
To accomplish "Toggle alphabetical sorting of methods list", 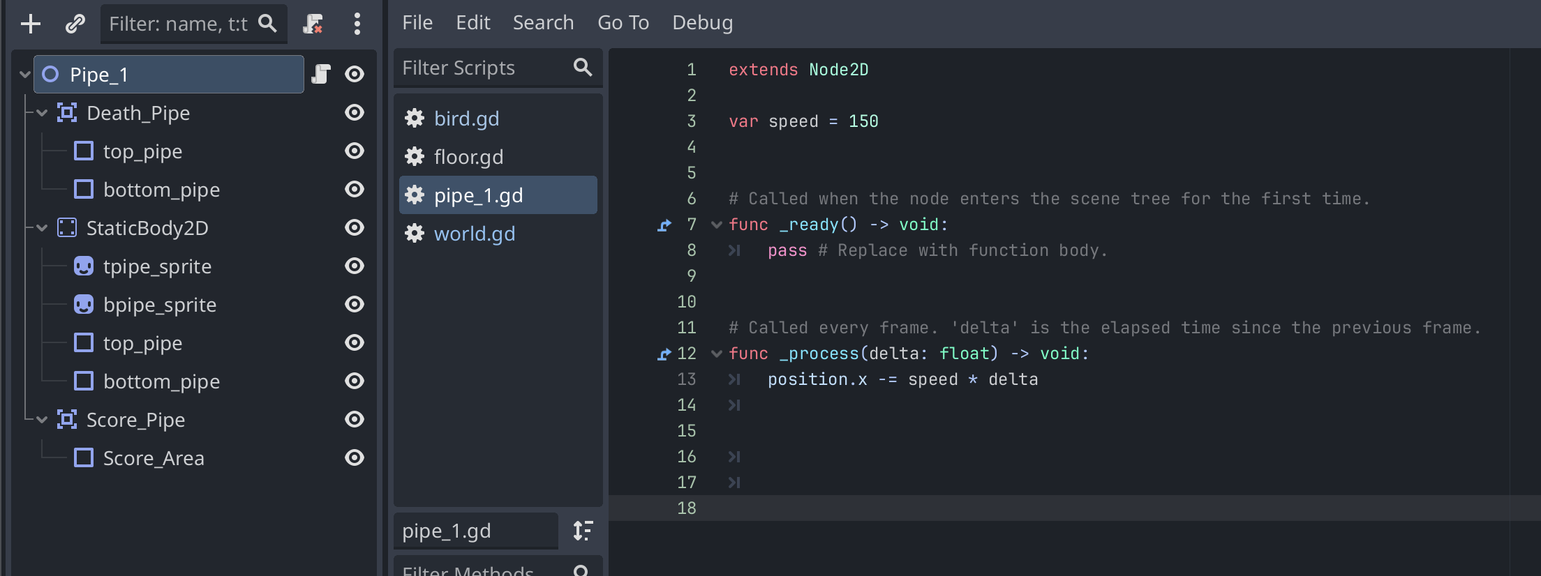I will click(x=583, y=531).
